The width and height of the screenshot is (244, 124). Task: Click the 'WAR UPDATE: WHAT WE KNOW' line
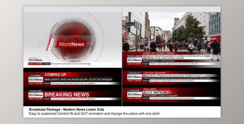79,79
